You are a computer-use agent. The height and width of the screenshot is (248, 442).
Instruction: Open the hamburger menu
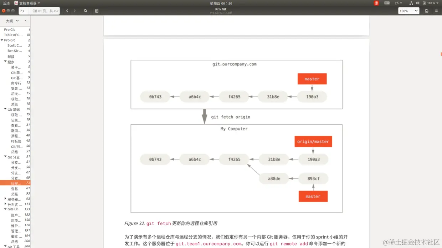pyautogui.click(x=436, y=11)
